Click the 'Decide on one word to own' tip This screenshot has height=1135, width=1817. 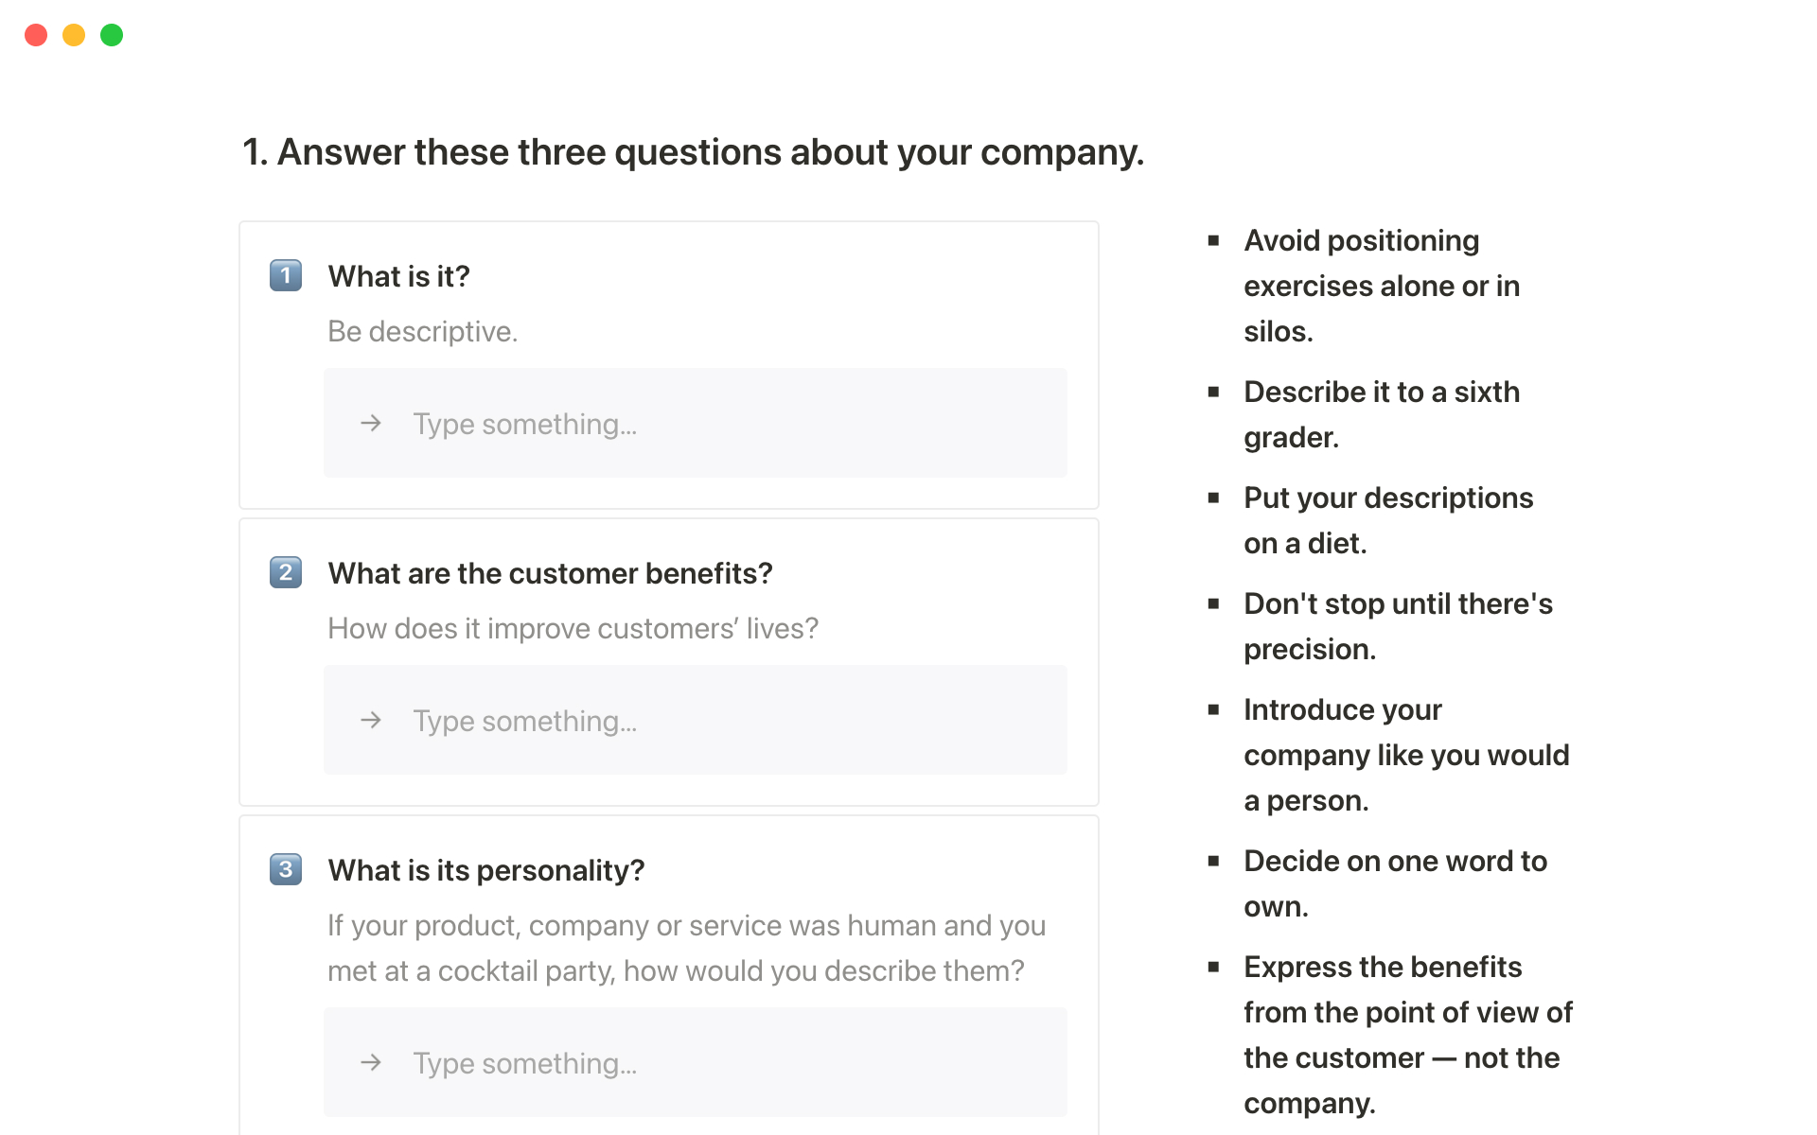tap(1395, 883)
